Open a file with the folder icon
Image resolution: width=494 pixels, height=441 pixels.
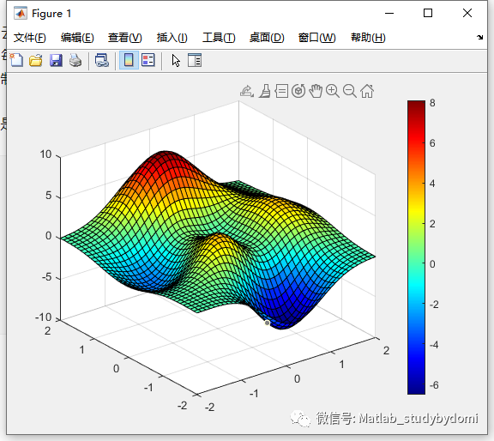point(36,60)
